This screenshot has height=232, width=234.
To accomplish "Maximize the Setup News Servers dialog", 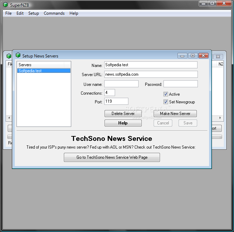I will (193, 56).
